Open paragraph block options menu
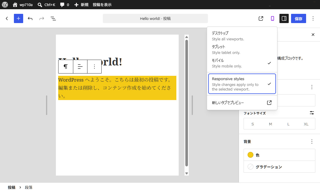 [94, 66]
